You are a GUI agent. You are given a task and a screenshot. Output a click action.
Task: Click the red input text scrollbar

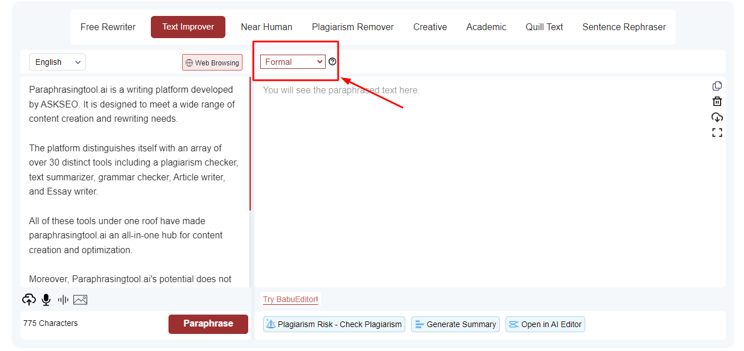click(250, 144)
